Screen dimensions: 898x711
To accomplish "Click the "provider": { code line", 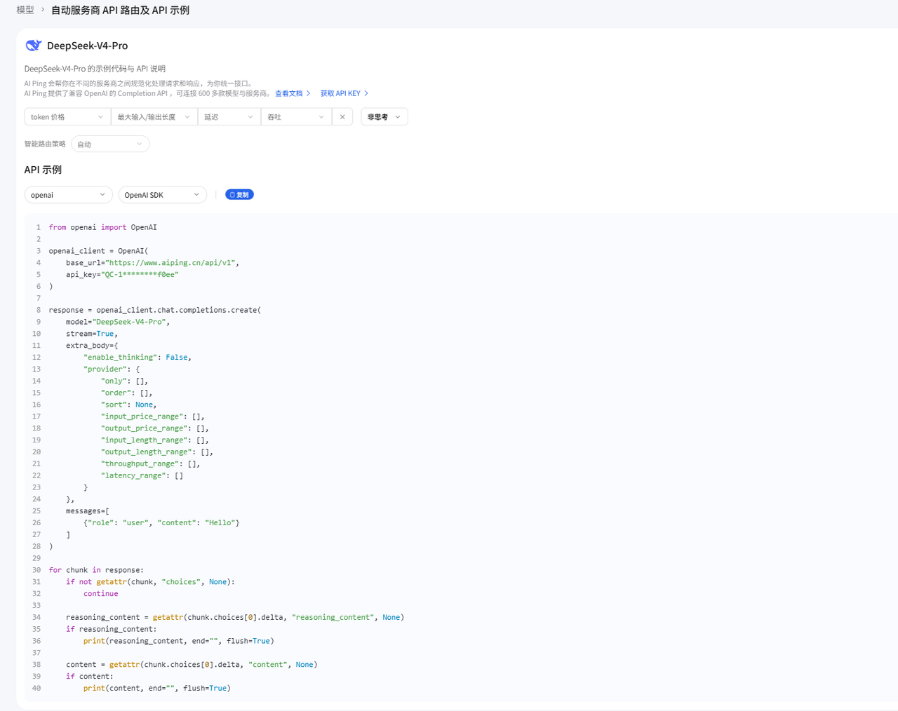I will click(112, 370).
